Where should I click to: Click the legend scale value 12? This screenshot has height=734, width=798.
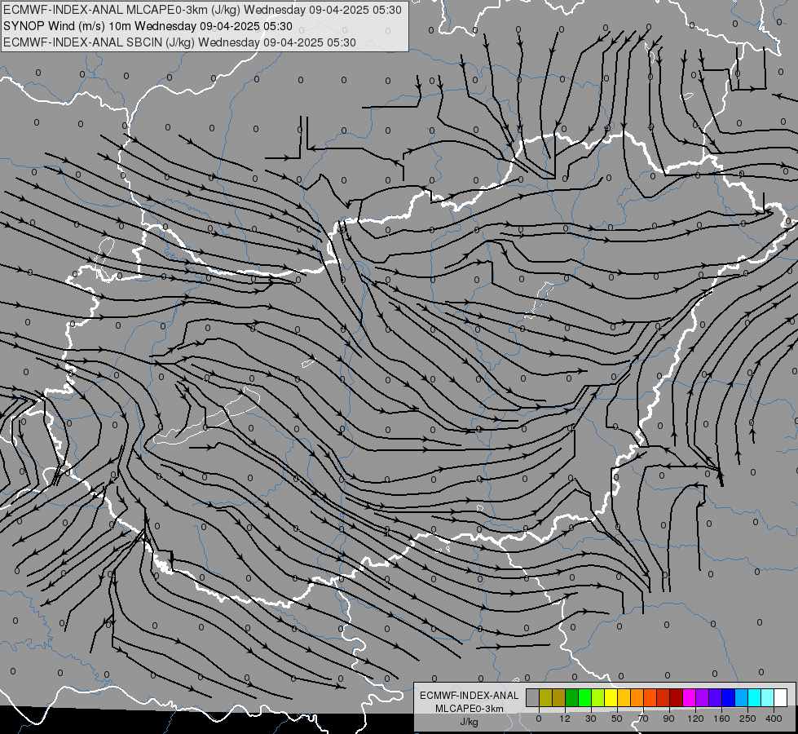point(565,719)
